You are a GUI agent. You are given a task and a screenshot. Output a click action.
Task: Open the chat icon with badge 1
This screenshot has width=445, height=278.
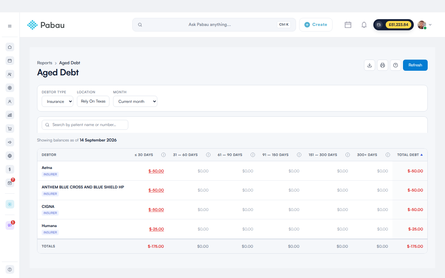(x=10, y=225)
